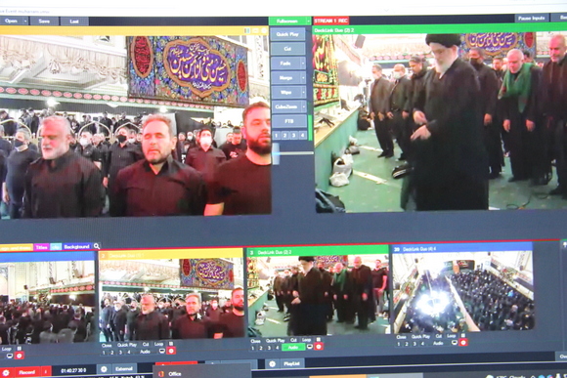Click monitor icon on green input 3

click(x=310, y=347)
